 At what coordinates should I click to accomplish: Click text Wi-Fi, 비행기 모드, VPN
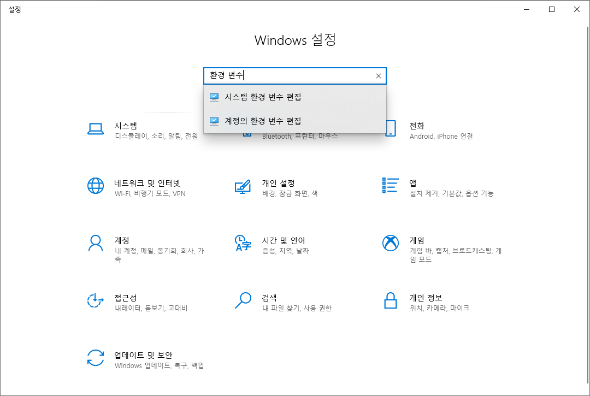click(150, 194)
